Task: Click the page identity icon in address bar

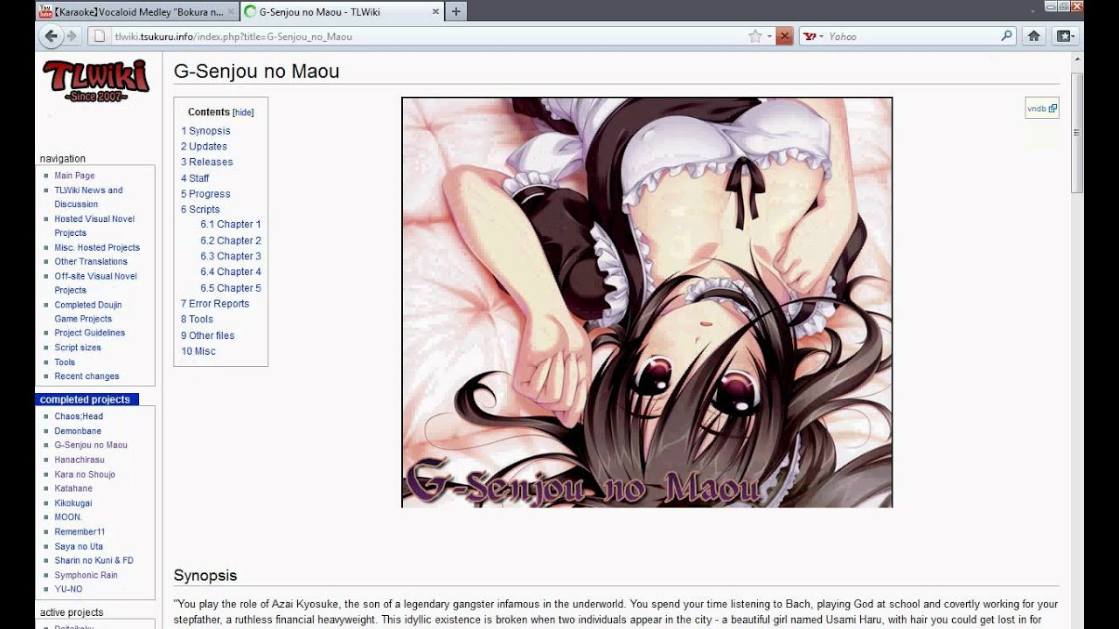Action: pyautogui.click(x=99, y=36)
